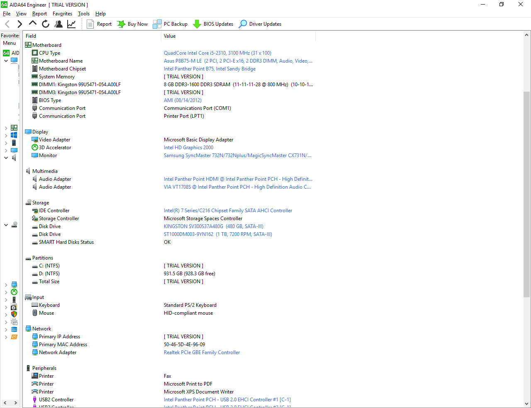The width and height of the screenshot is (531, 408).
Task: Select the Storage drive icon in sidebar tree
Action: 14,225
